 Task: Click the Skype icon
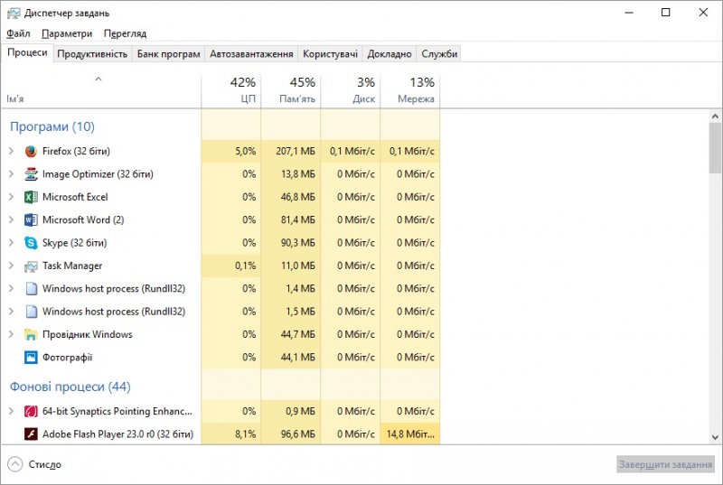coord(31,243)
